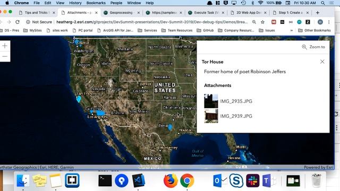Open Wi-Fi status menu
Screen dimensions: 340x191
tap(260, 3)
